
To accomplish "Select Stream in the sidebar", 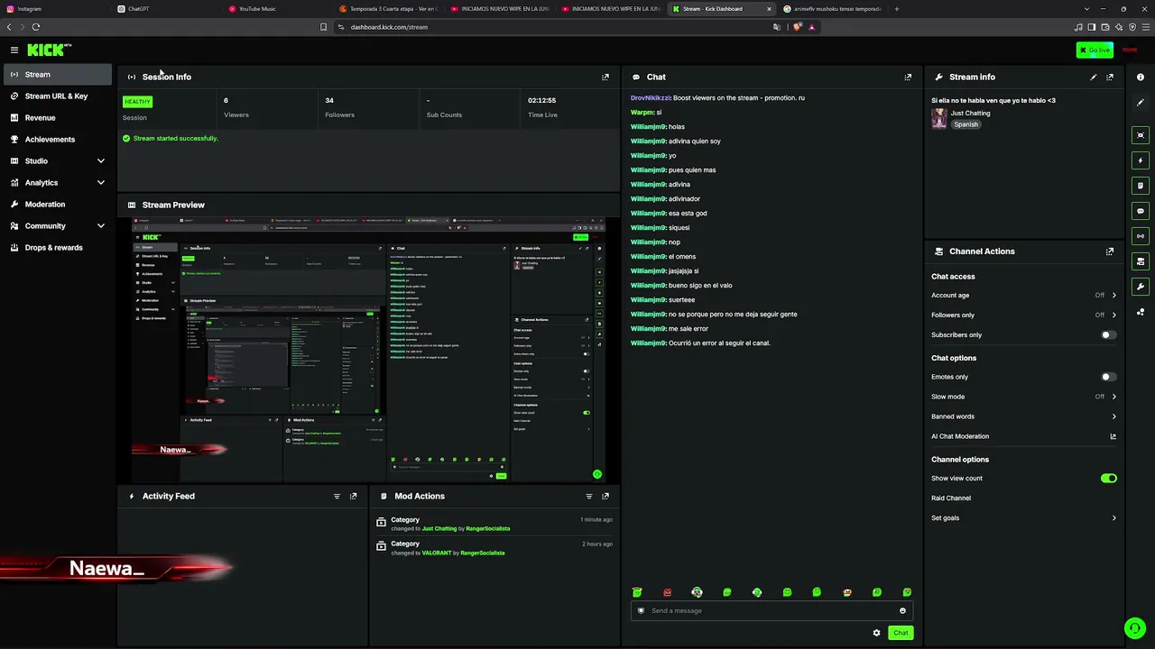I will 58,75.
